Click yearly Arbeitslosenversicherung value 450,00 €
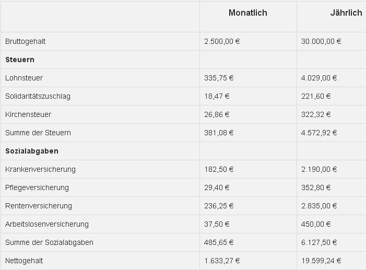 [x=316, y=224]
